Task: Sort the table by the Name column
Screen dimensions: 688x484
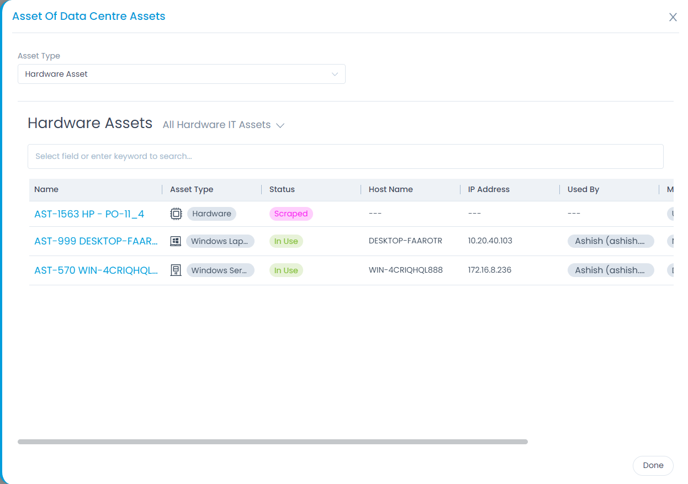Action: (46, 189)
